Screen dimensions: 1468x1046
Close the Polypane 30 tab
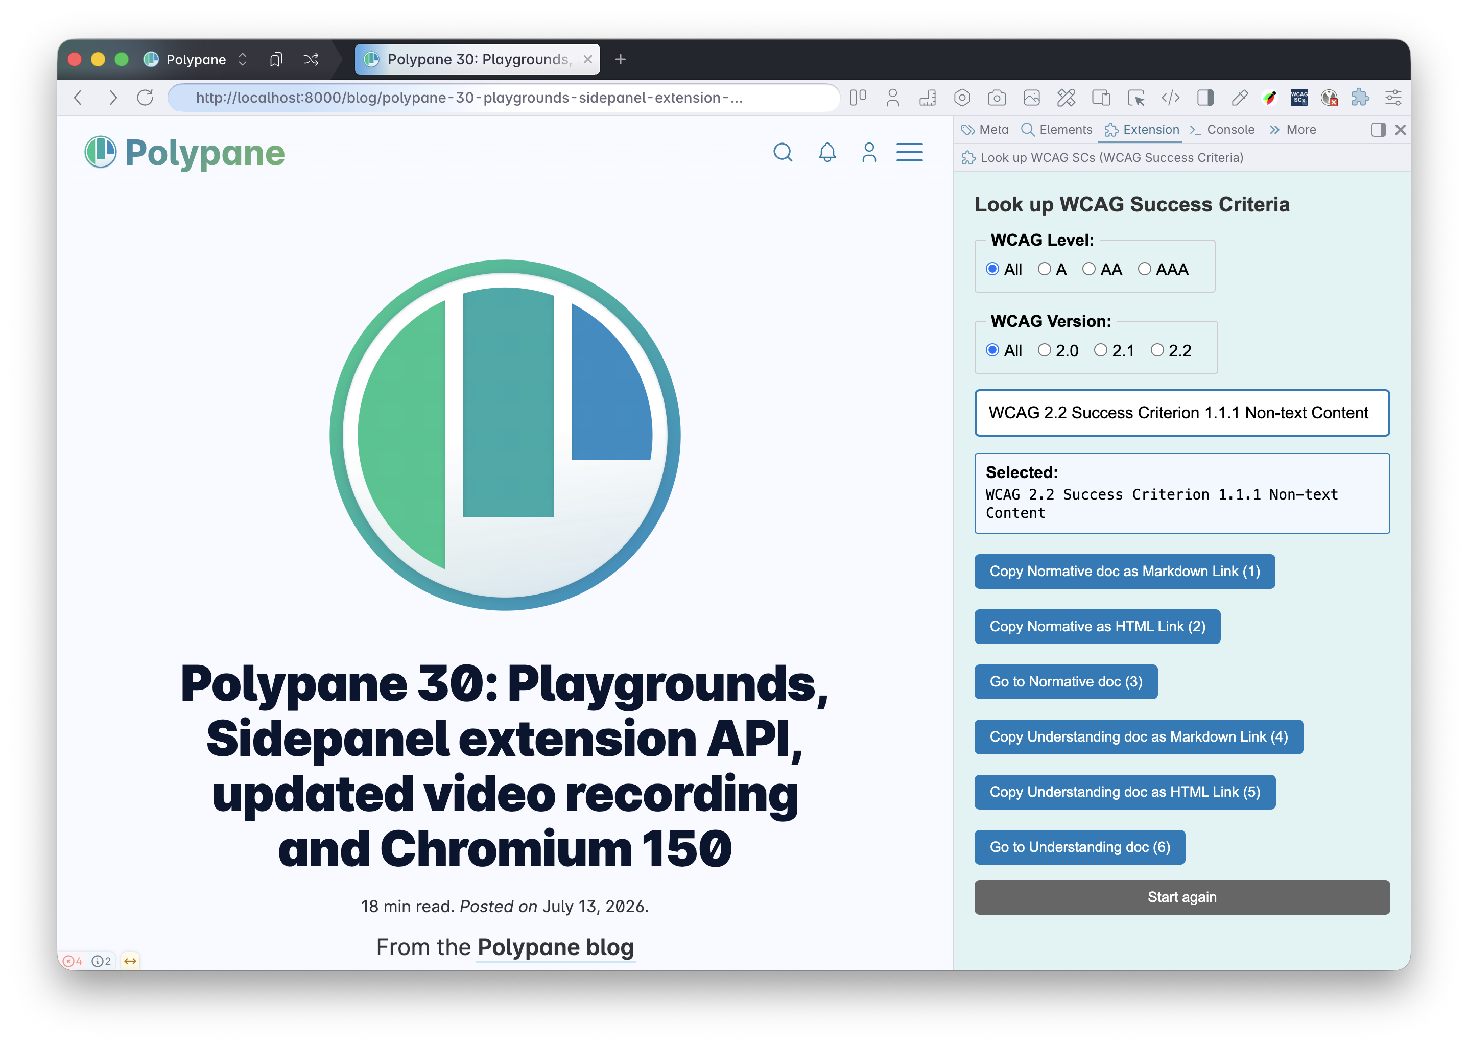[x=587, y=59]
